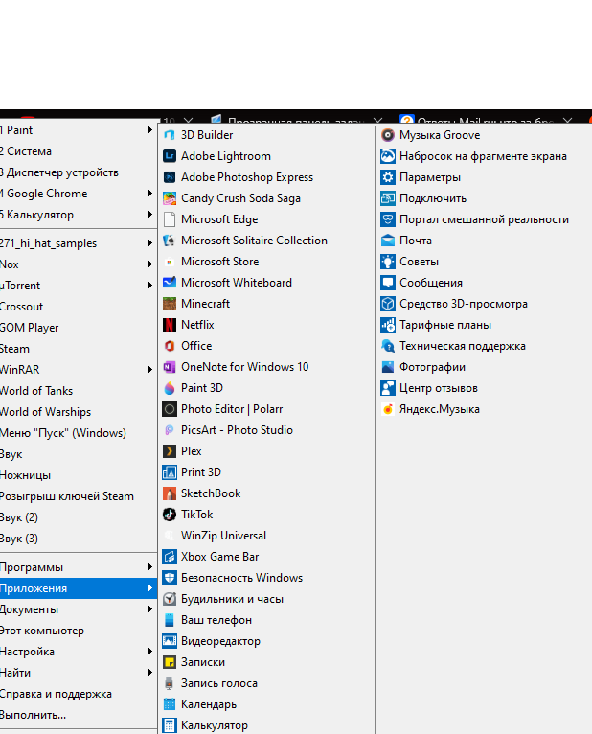Launch PicsArt Photo Studio icon
This screenshot has height=734, width=592.
click(x=169, y=430)
